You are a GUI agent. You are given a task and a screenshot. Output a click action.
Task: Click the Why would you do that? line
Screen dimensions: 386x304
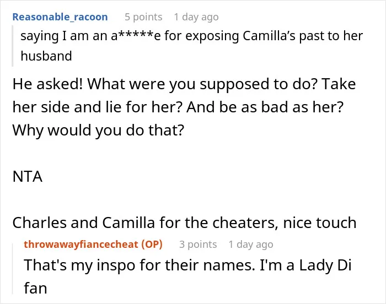tap(98, 130)
